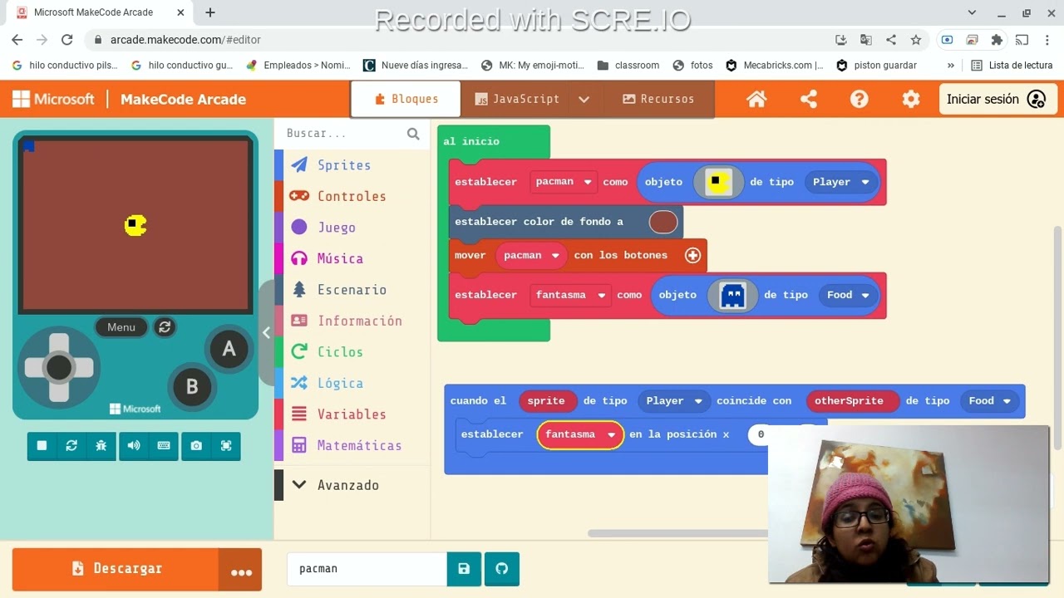
Task: Restart the simulator from the bottom toolbar
Action: (x=71, y=446)
